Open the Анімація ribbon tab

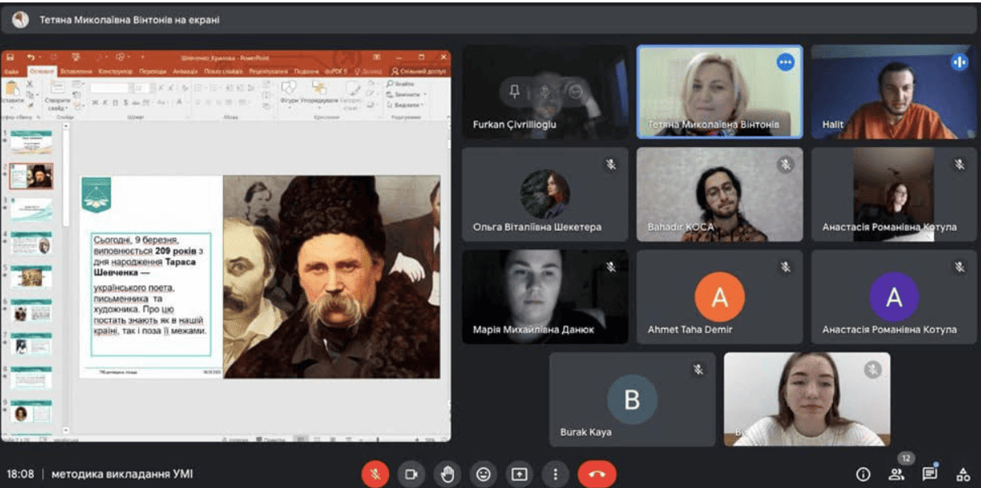click(x=186, y=72)
